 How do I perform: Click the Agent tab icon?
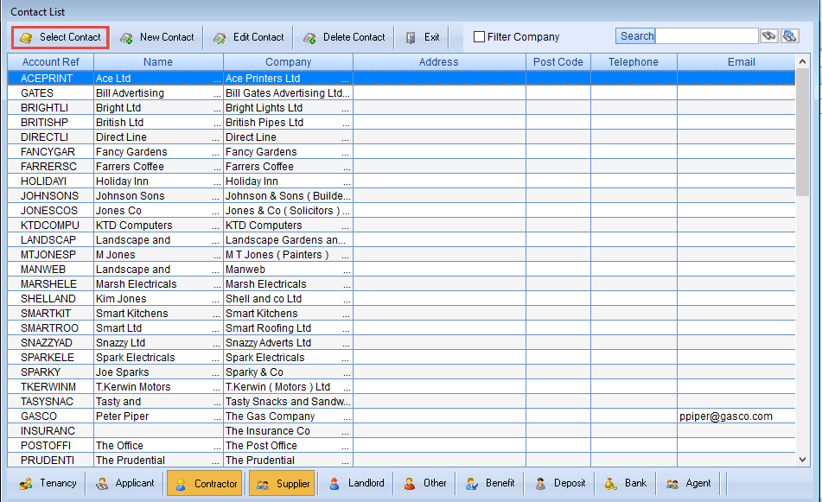(672, 484)
